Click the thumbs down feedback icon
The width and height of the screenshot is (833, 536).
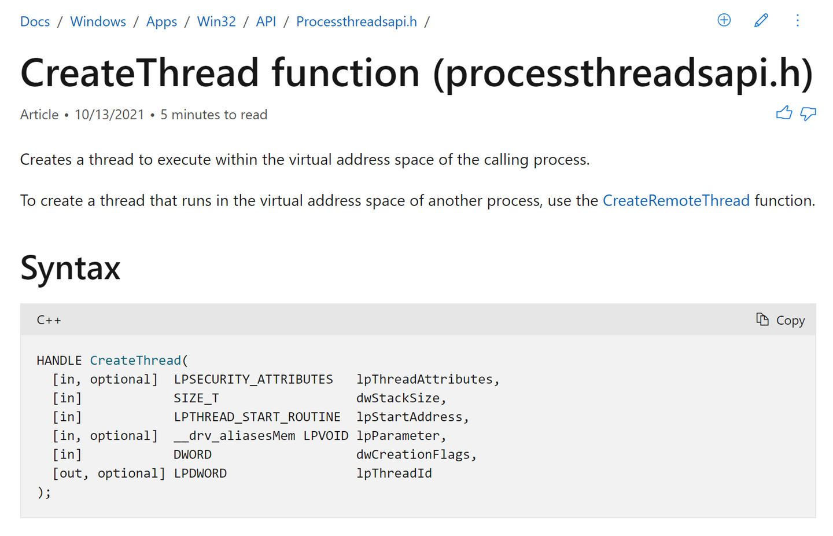(808, 113)
